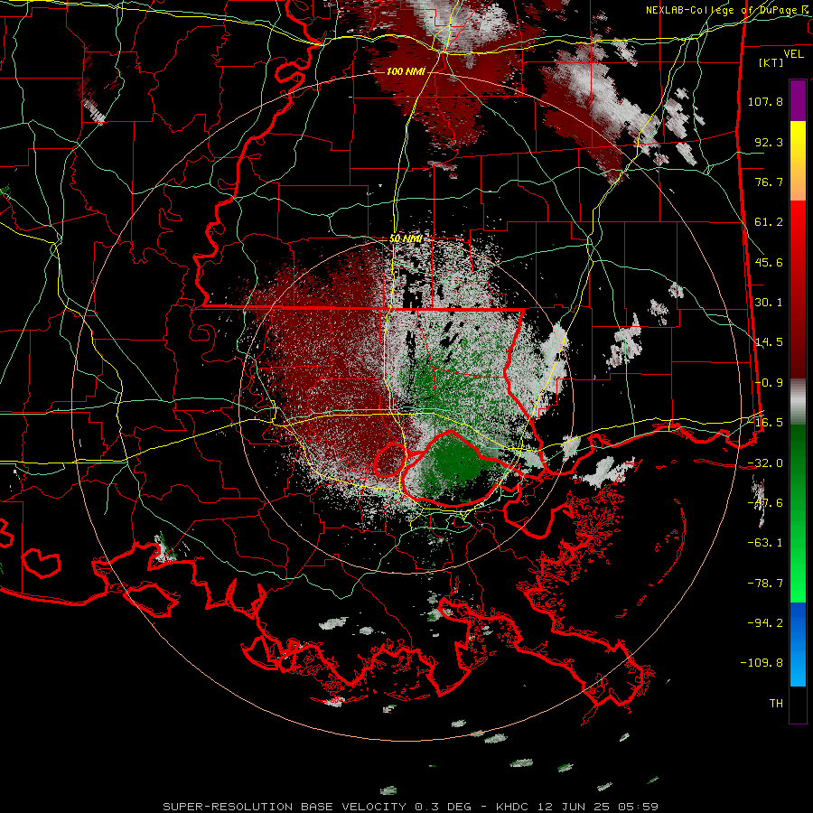This screenshot has width=813, height=813.
Task: Click the KHDC 12 JUN 25 05:59 timestamp
Action: (577, 807)
